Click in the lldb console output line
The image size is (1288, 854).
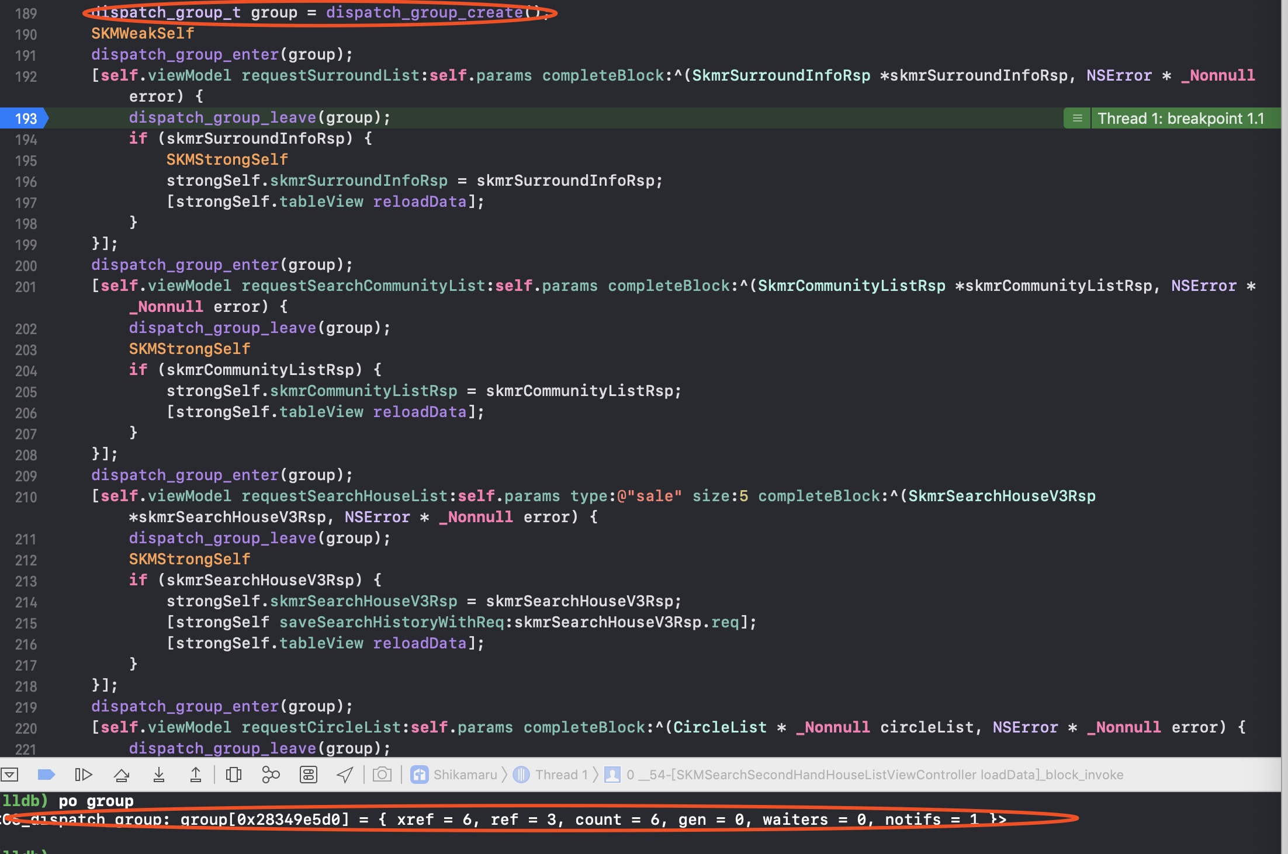point(503,820)
